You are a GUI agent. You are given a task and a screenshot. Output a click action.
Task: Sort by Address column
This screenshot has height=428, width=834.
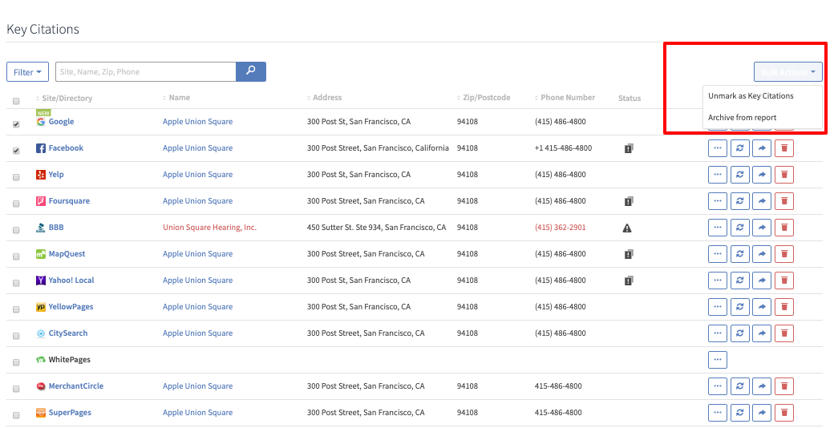click(x=325, y=98)
